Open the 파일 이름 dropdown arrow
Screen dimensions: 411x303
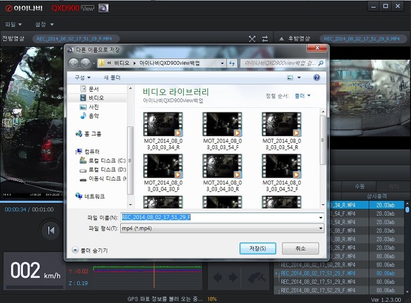[x=321, y=218]
